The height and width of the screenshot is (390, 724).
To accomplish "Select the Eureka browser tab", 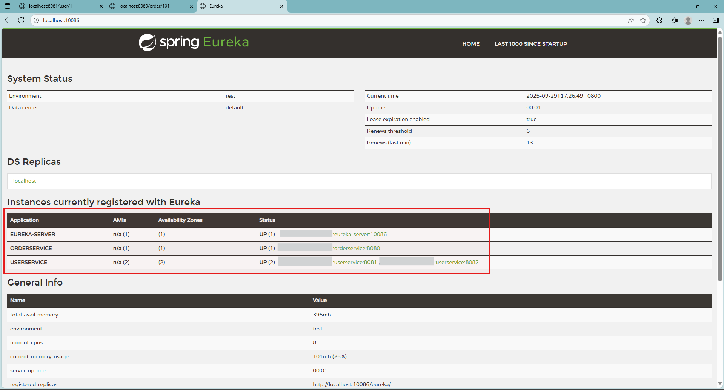I will click(x=242, y=6).
